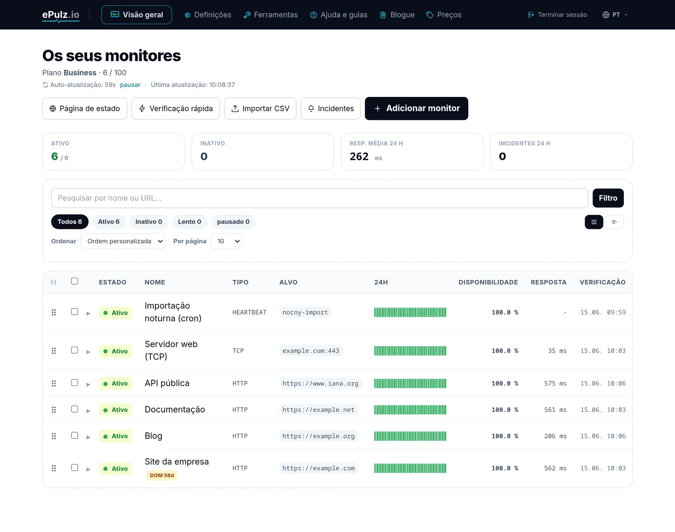Viewport: 675px width, 532px height.
Task: Open the PT language dropdown
Action: click(x=615, y=15)
